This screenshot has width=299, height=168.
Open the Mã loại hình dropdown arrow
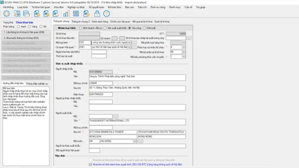pyautogui.click(x=129, y=43)
